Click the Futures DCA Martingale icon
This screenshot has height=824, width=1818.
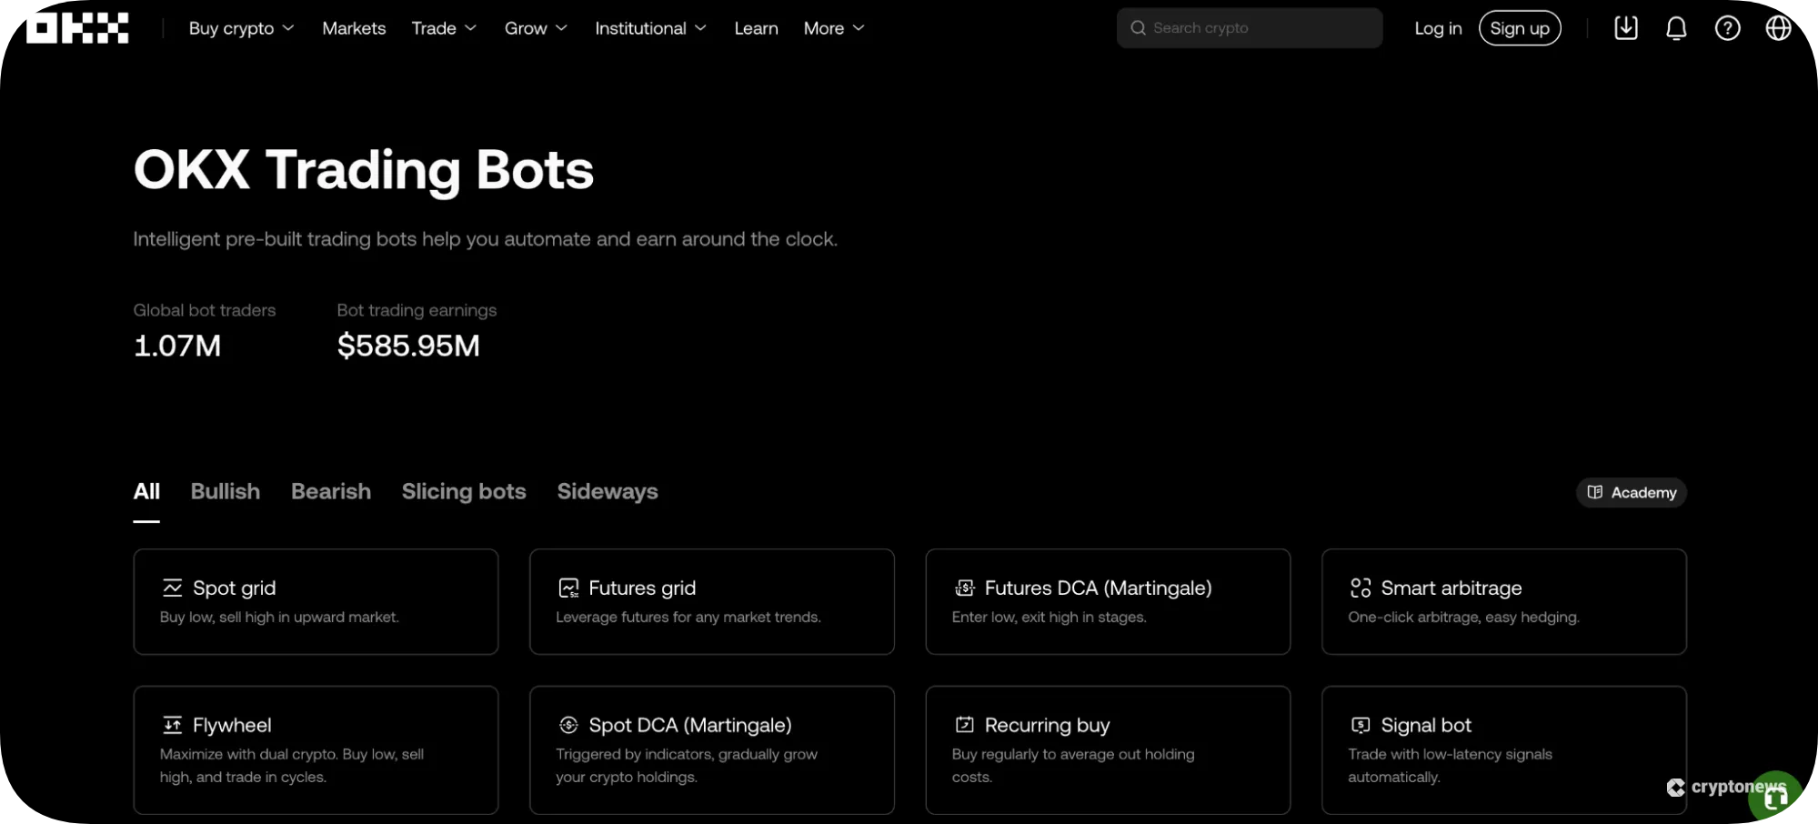click(x=964, y=588)
